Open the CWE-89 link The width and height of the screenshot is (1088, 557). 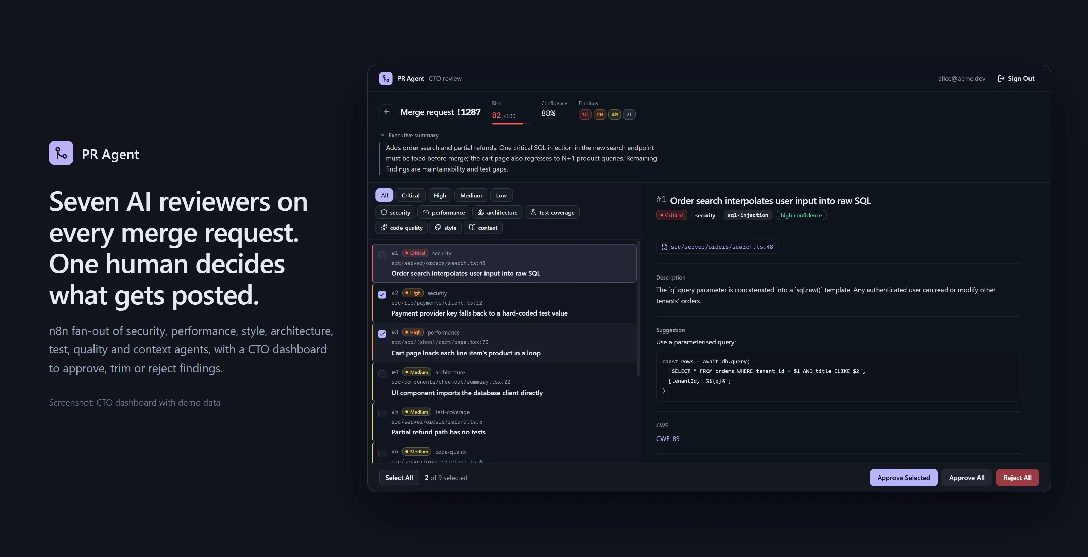tap(667, 438)
